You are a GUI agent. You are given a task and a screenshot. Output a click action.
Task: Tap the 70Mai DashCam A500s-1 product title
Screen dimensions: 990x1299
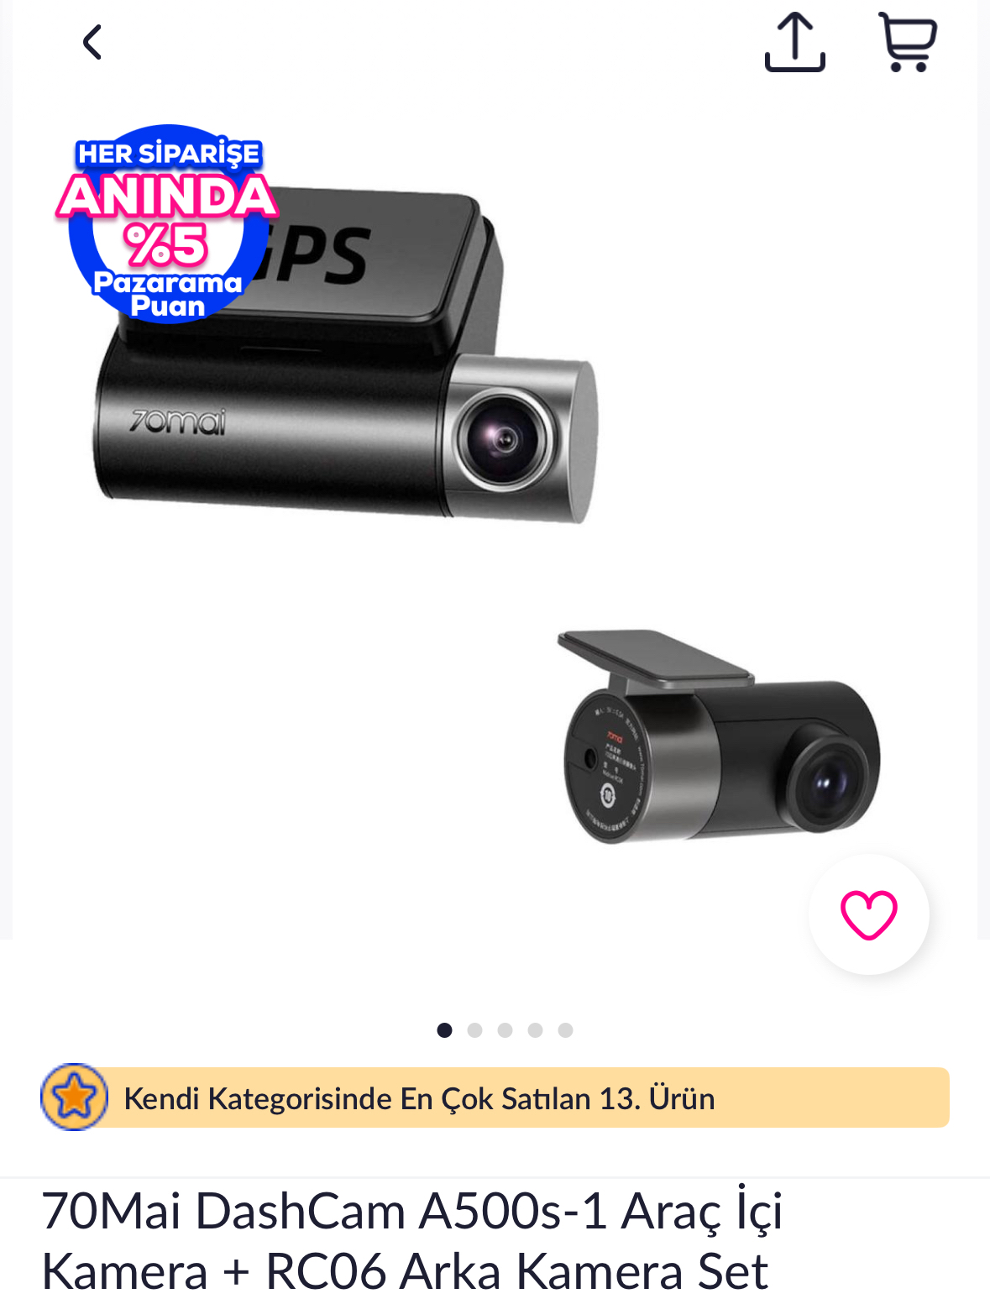tap(411, 1240)
